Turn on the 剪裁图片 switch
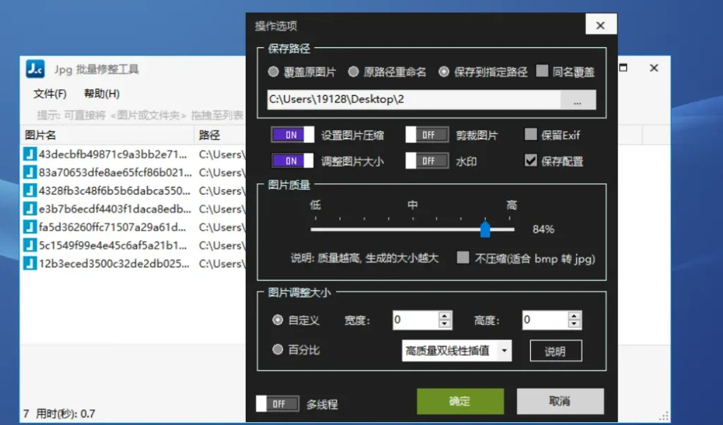Viewport: 723px width, 425px height. click(x=427, y=135)
